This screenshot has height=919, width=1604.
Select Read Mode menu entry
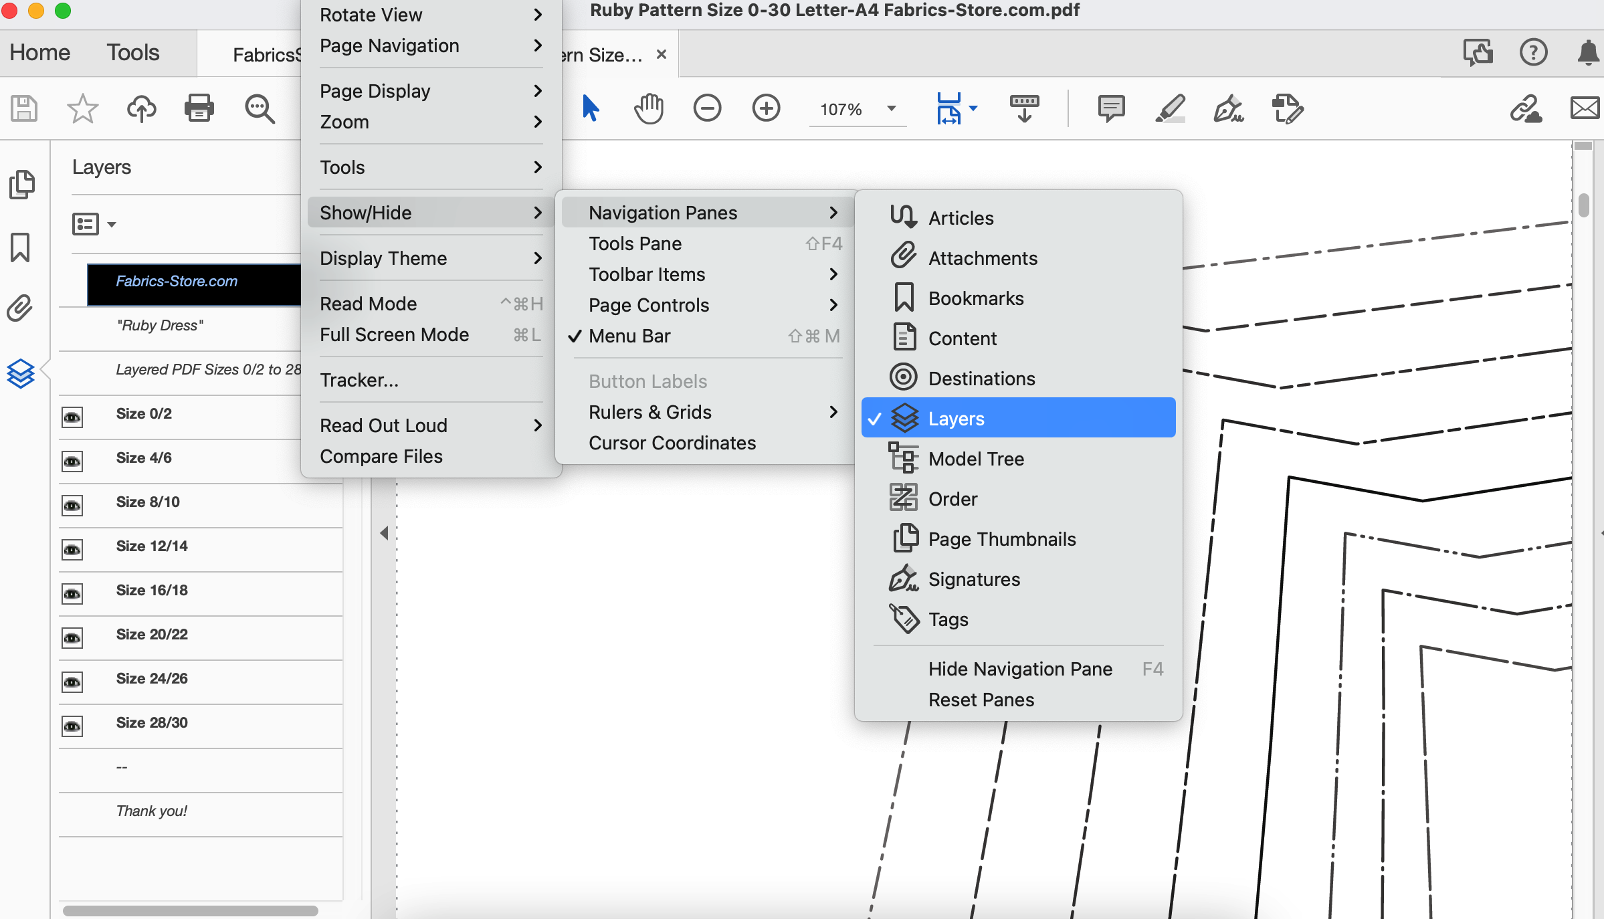(368, 304)
